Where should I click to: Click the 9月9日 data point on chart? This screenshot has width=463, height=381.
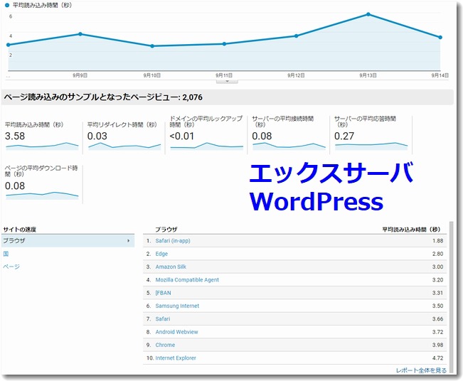click(x=80, y=34)
